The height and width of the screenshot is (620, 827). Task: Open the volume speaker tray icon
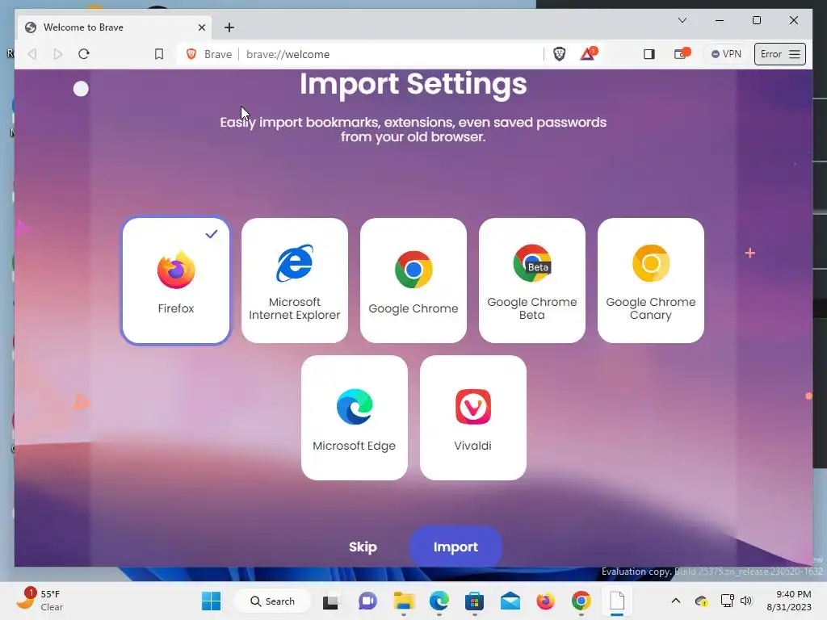(x=745, y=601)
